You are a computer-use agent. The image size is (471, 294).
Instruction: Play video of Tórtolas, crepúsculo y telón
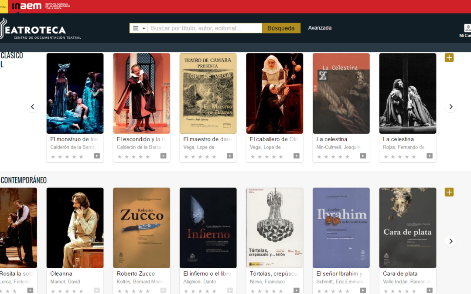tap(297, 291)
